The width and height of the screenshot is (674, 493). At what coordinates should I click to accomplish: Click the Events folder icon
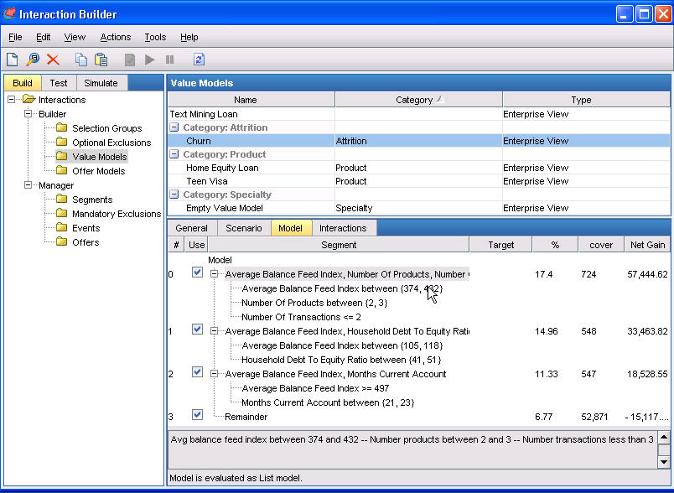(62, 227)
